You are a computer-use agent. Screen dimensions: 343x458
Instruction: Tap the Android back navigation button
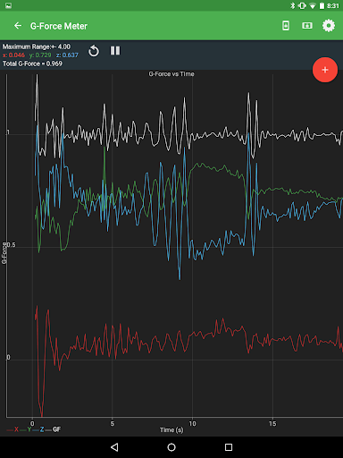point(114,447)
